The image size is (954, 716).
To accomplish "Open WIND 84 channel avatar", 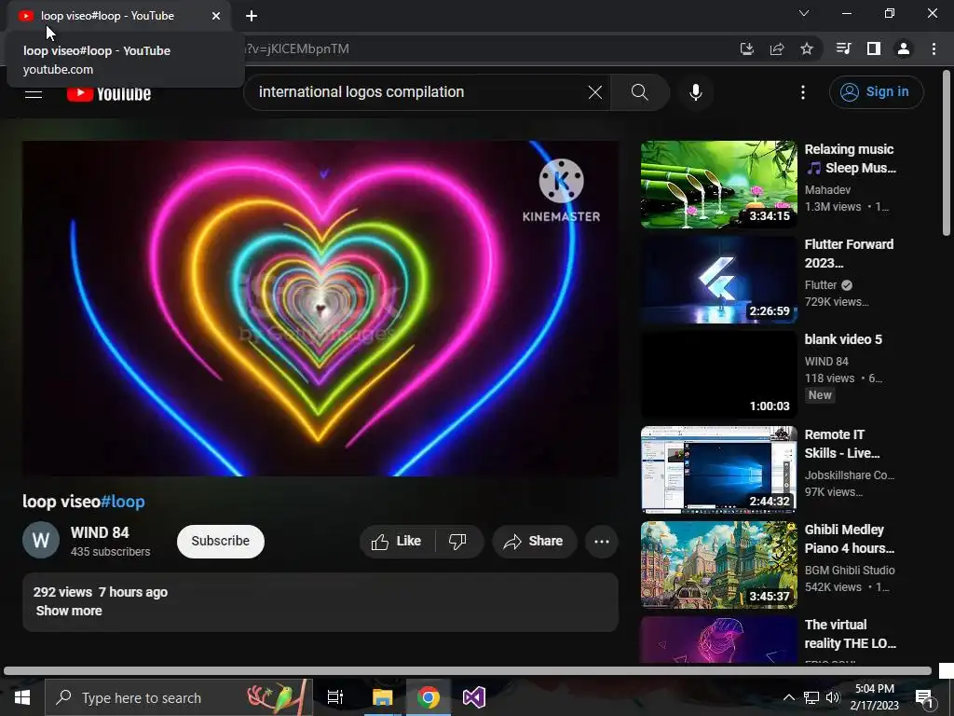I will pyautogui.click(x=41, y=540).
